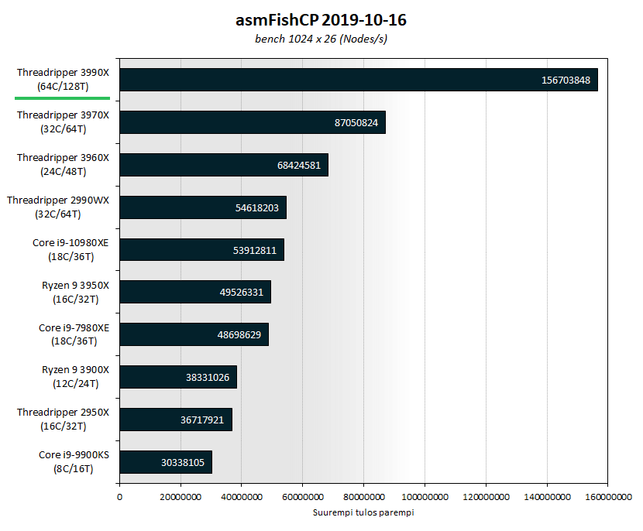This screenshot has height=531, width=643.
Task: Select the Threadripper 2990WX (32C/64T) label
Action: [x=58, y=207]
